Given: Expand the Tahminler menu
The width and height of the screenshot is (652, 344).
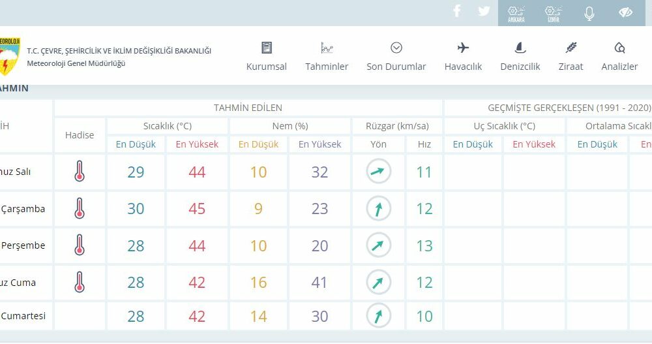Looking at the screenshot, I should click(327, 56).
